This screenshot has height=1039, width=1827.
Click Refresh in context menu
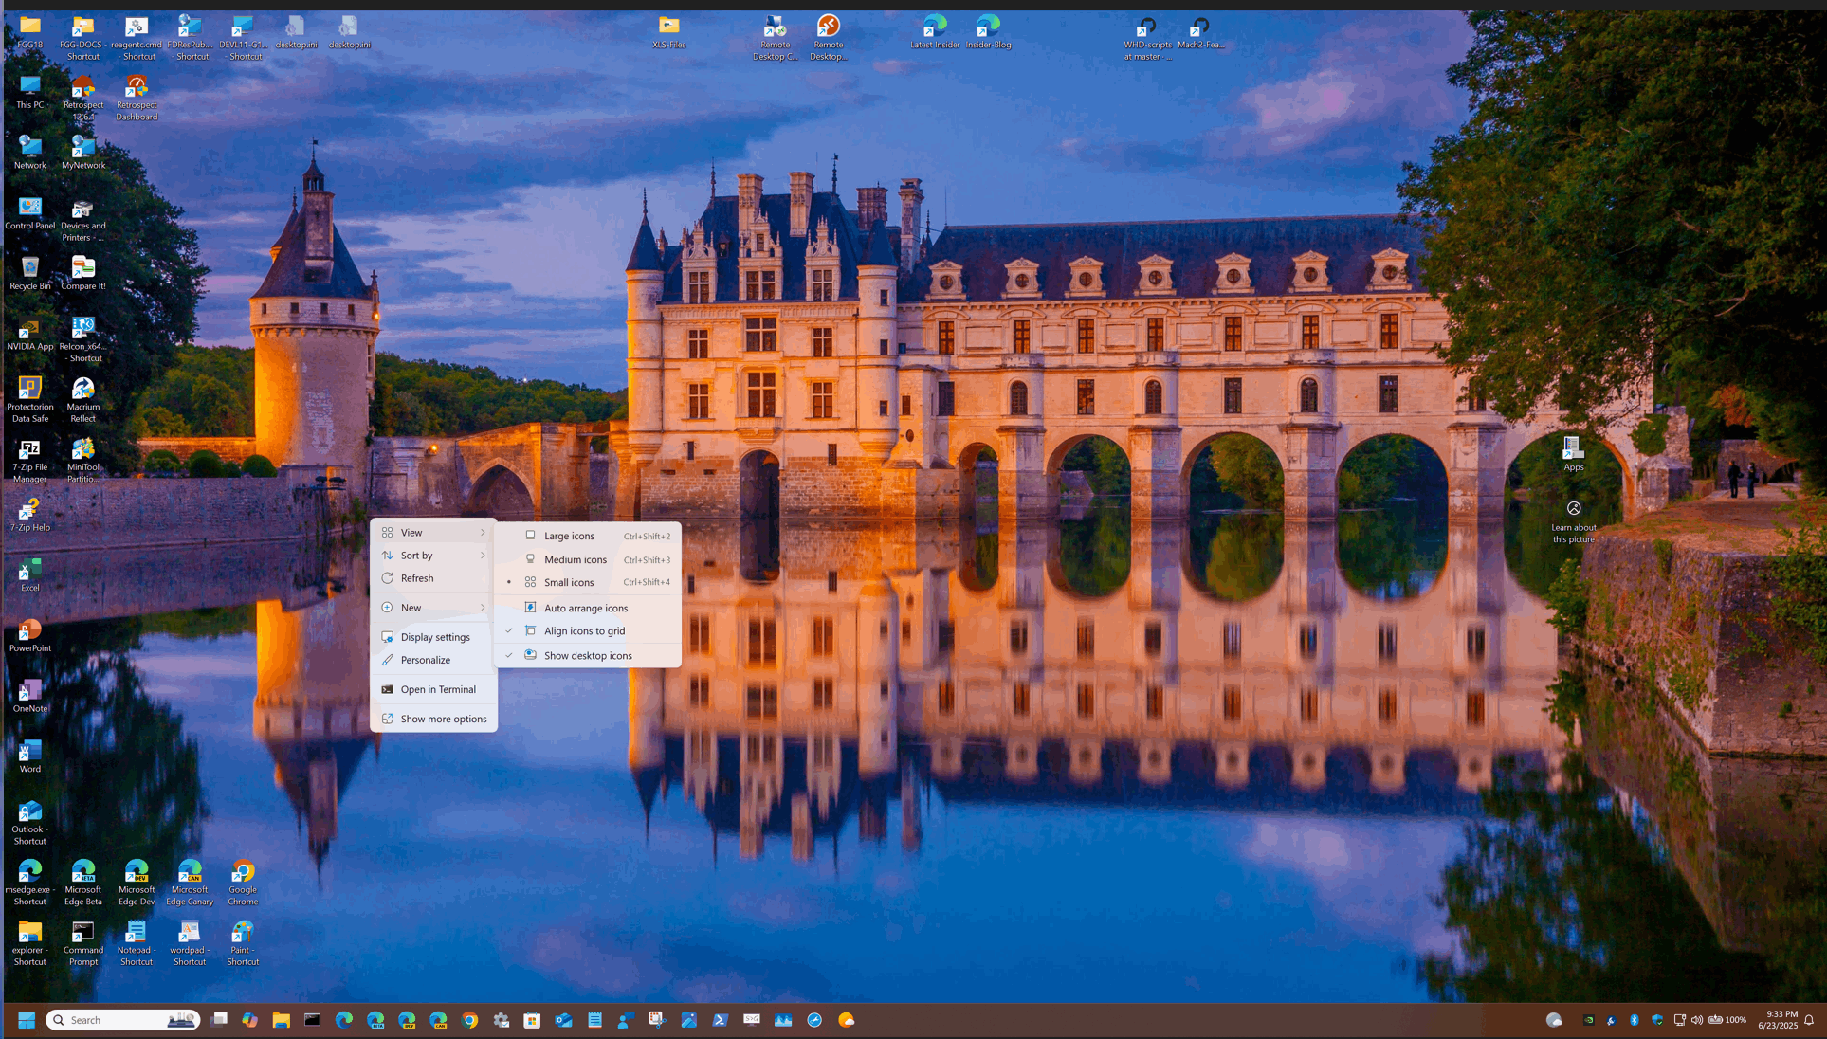tap(433, 578)
